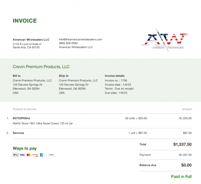Image resolution: width=201 pixels, height=184 pixels.
Task: Select the Visa card icon
Action: click(22, 155)
